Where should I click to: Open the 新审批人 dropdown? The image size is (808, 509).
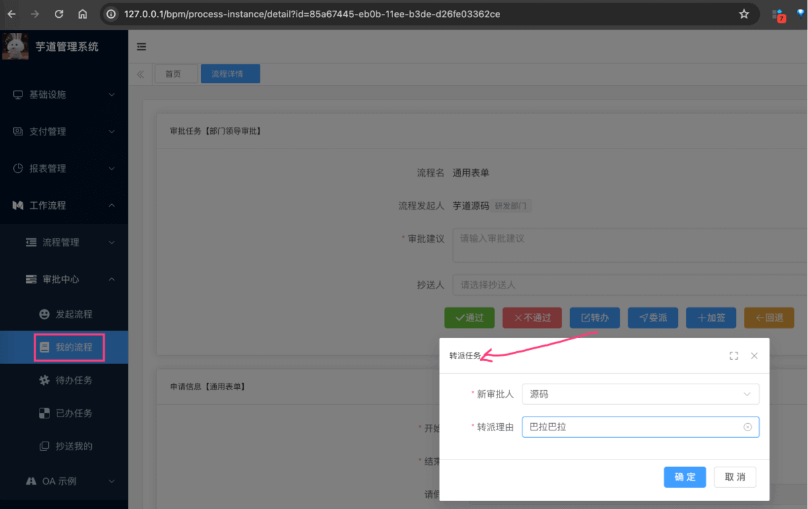point(640,394)
